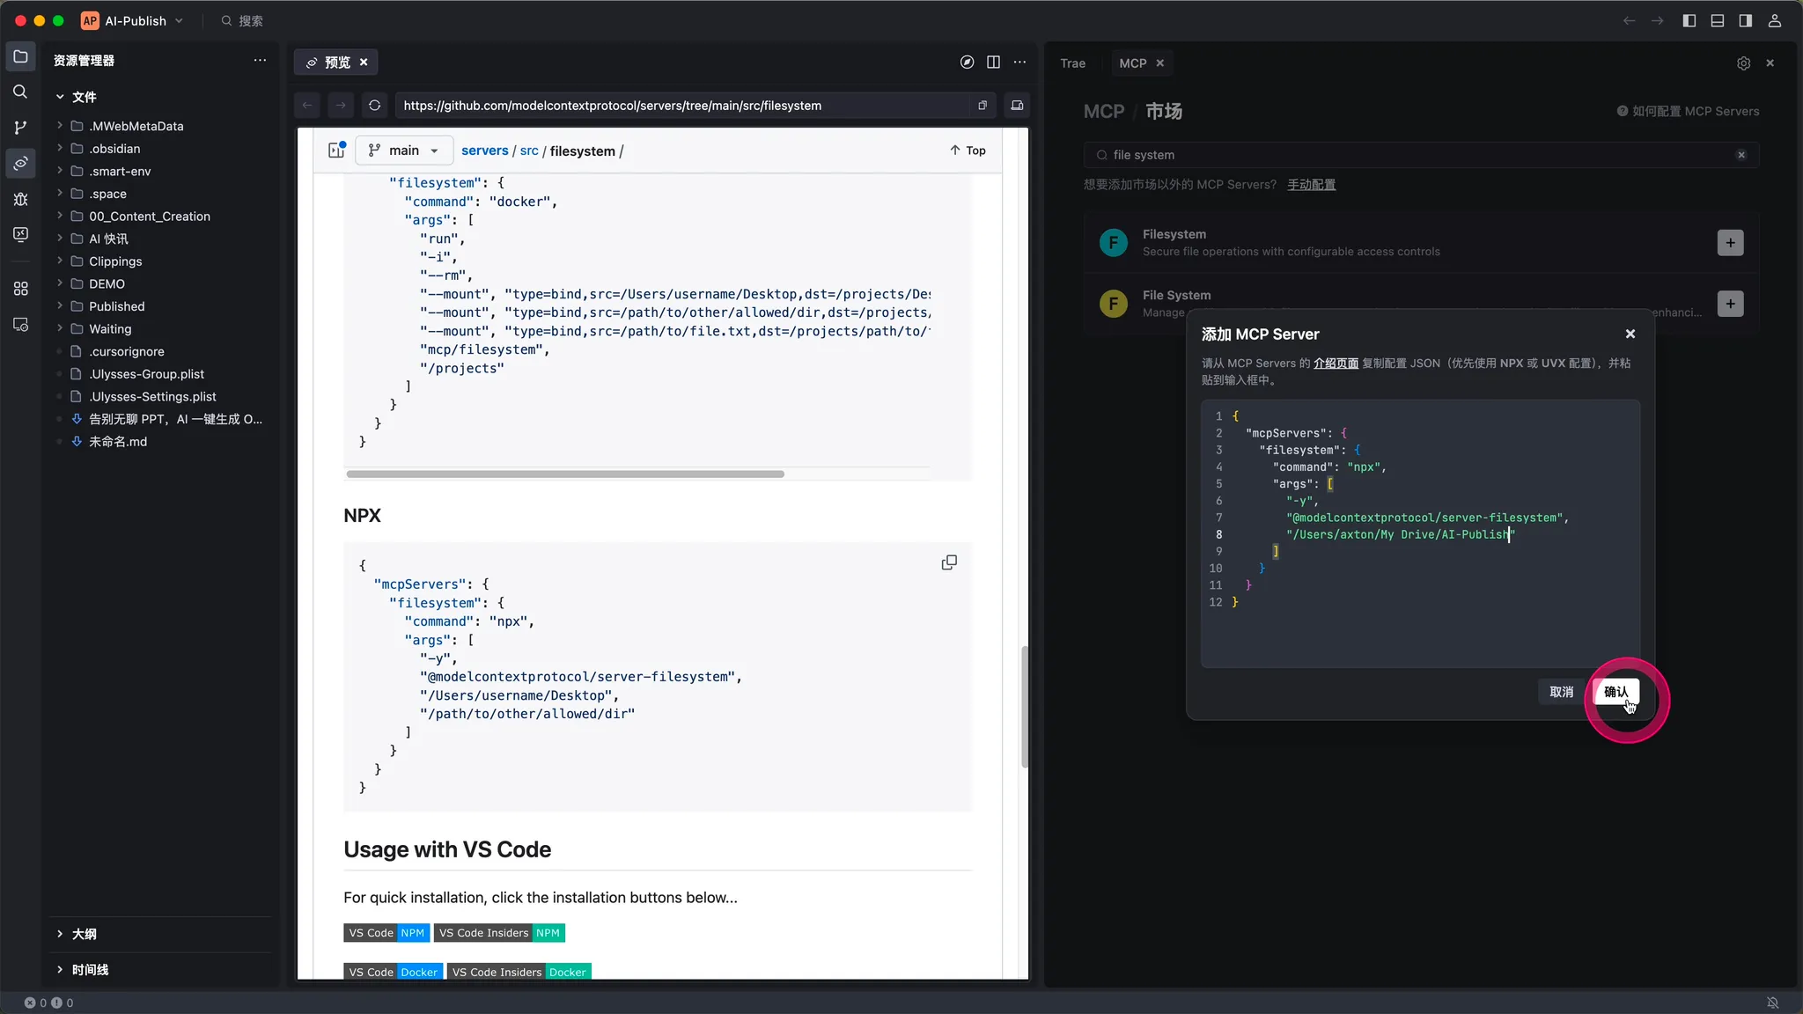Expand the 00_Content_Creation folder
This screenshot has width=1803, height=1014.
coord(149,217)
